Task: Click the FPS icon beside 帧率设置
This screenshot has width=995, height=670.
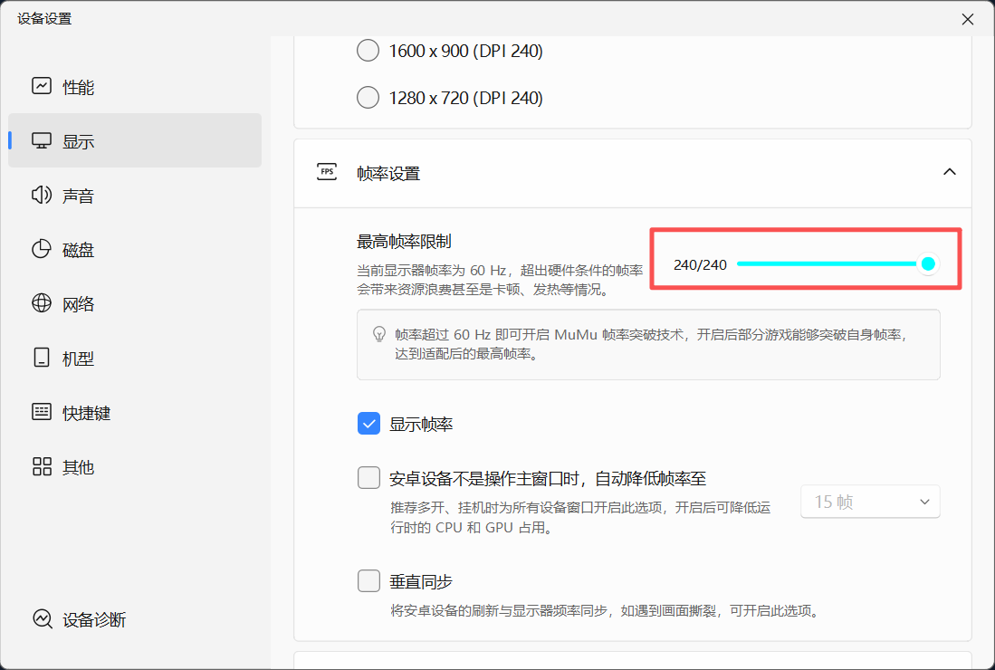Action: pyautogui.click(x=326, y=172)
